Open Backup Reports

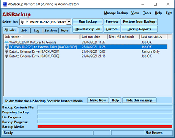tap(139, 29)
